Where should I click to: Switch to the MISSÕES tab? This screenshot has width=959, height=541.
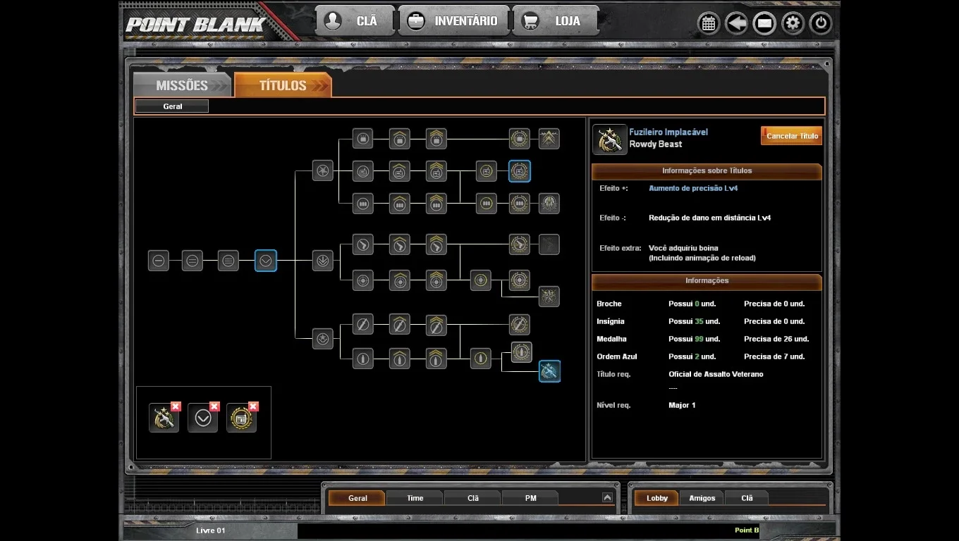(x=182, y=85)
